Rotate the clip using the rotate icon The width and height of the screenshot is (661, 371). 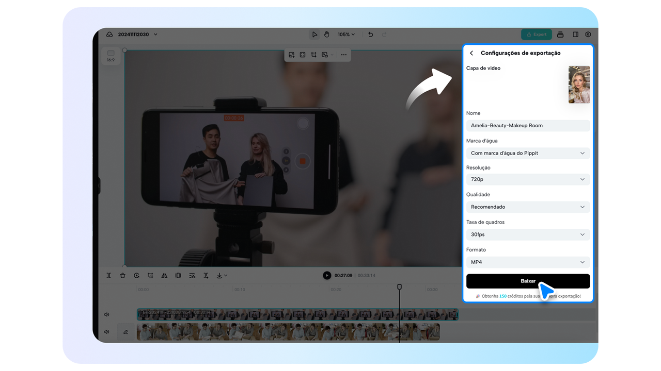click(x=136, y=275)
